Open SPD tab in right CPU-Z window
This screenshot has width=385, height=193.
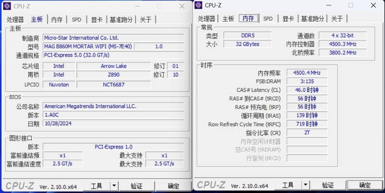[268, 19]
